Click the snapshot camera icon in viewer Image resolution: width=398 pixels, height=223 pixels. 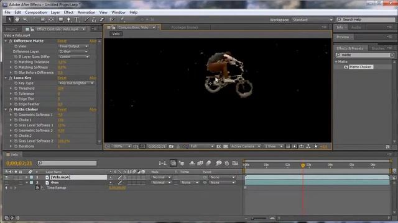tap(171, 146)
